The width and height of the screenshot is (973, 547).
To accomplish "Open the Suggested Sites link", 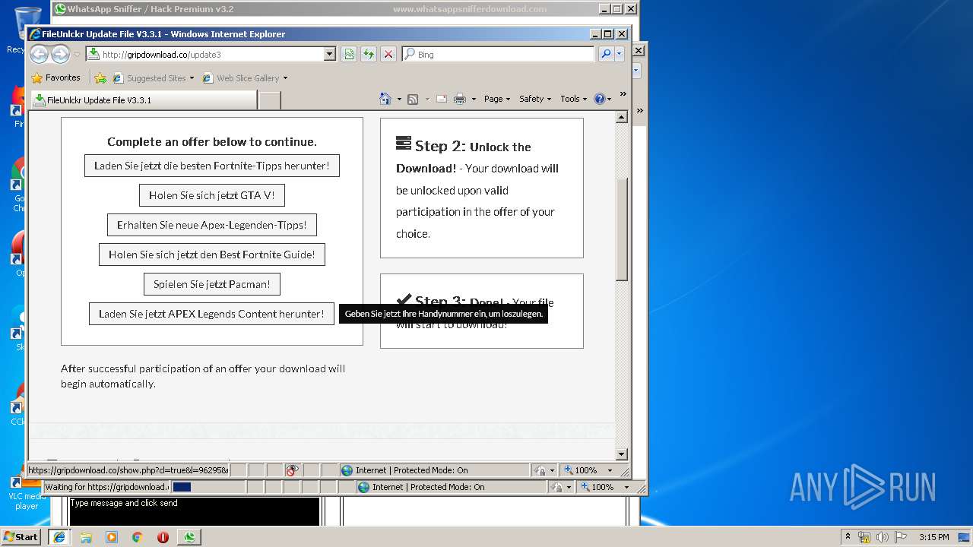I will (x=153, y=77).
